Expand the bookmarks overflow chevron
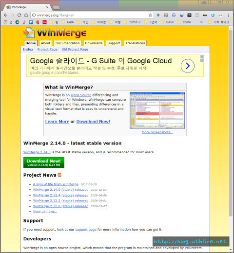Viewport: 234px width, 253px height. (x=201, y=22)
